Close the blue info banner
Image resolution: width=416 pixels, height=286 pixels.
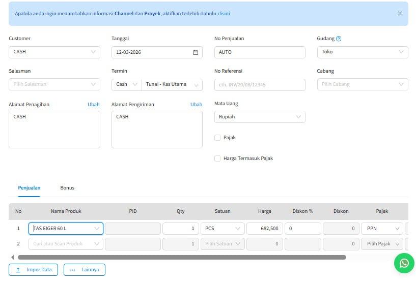point(400,14)
